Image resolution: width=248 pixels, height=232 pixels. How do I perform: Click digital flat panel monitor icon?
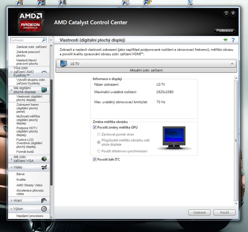pos(44,90)
